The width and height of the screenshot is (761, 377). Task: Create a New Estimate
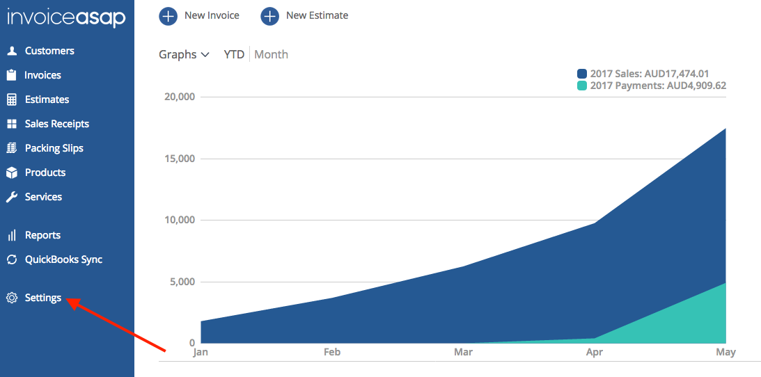coord(304,15)
